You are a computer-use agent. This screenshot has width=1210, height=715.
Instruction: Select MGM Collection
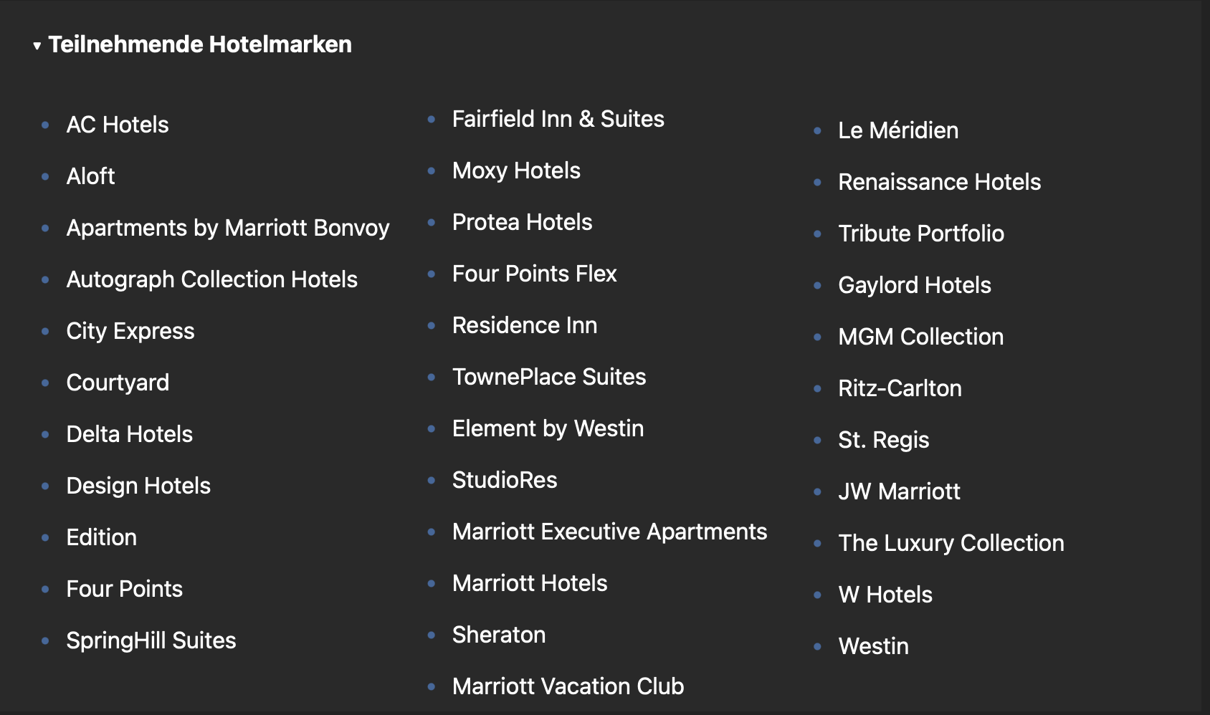coord(920,337)
